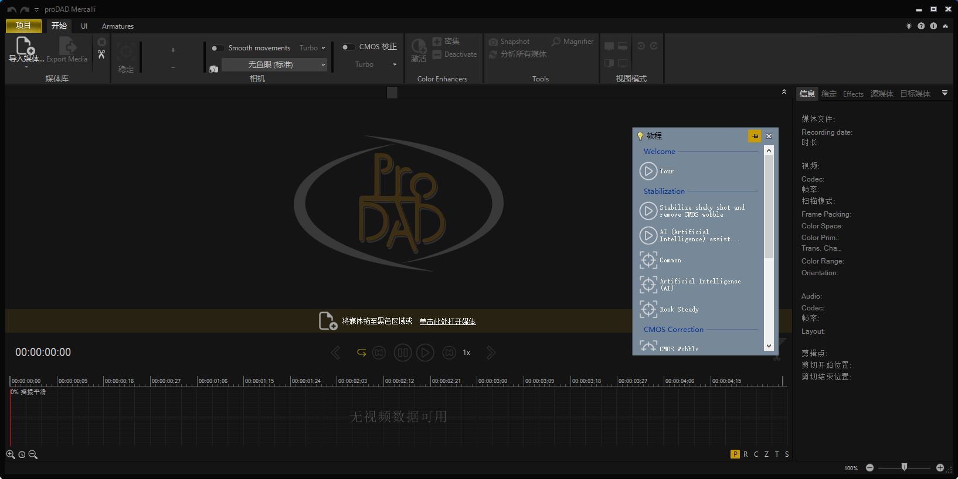Enable the CMOS 校正 switch
The image size is (958, 479).
click(x=348, y=47)
